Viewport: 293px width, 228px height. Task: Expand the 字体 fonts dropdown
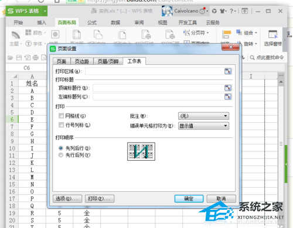[x=45, y=44]
